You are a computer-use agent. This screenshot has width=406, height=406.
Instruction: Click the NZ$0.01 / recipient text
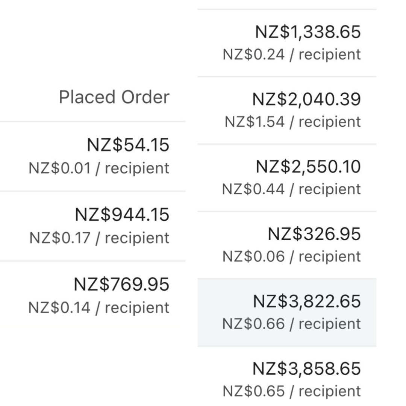[x=99, y=168]
